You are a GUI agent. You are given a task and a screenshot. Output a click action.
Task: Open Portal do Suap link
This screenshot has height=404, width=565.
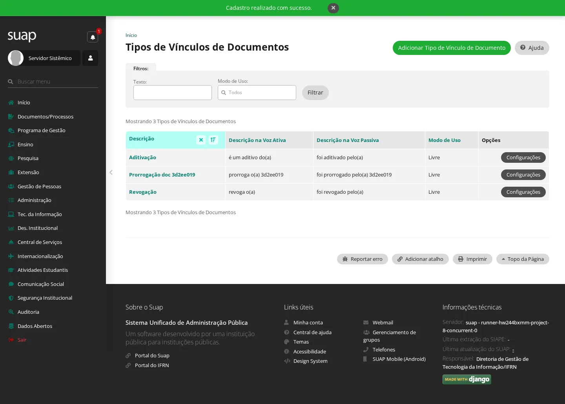(152, 355)
